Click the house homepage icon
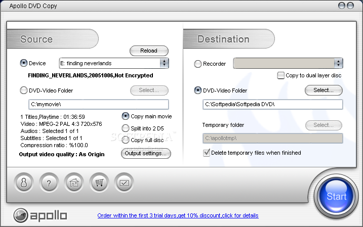Screen dimensions: 363x227 pyautogui.click(x=74, y=183)
